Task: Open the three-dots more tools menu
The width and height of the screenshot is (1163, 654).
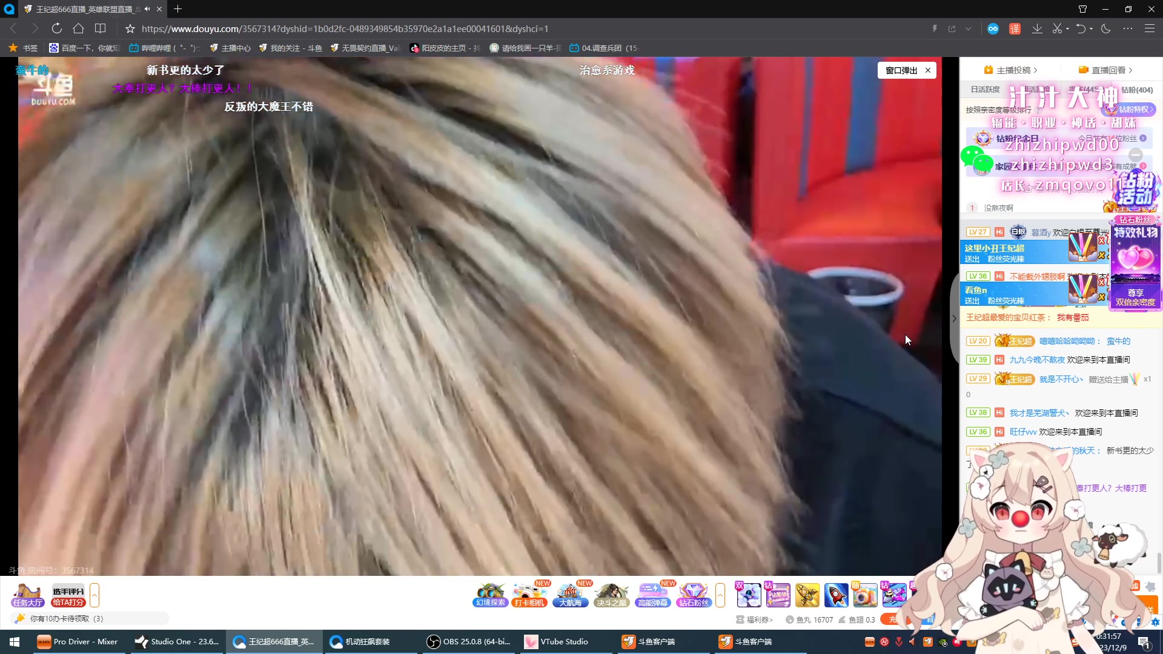Action: pyautogui.click(x=1128, y=28)
